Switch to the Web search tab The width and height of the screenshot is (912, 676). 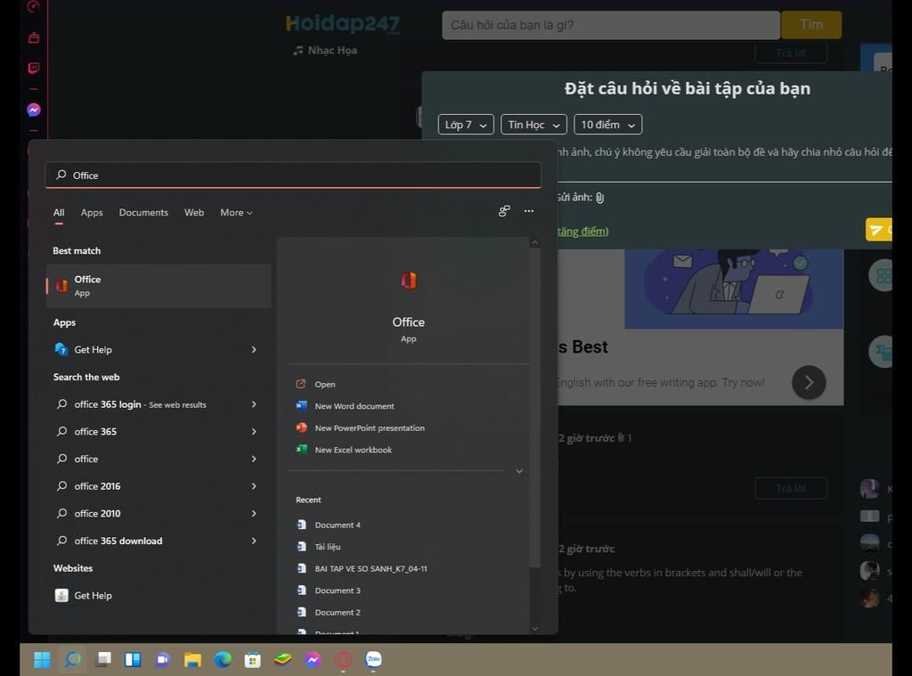pos(194,213)
